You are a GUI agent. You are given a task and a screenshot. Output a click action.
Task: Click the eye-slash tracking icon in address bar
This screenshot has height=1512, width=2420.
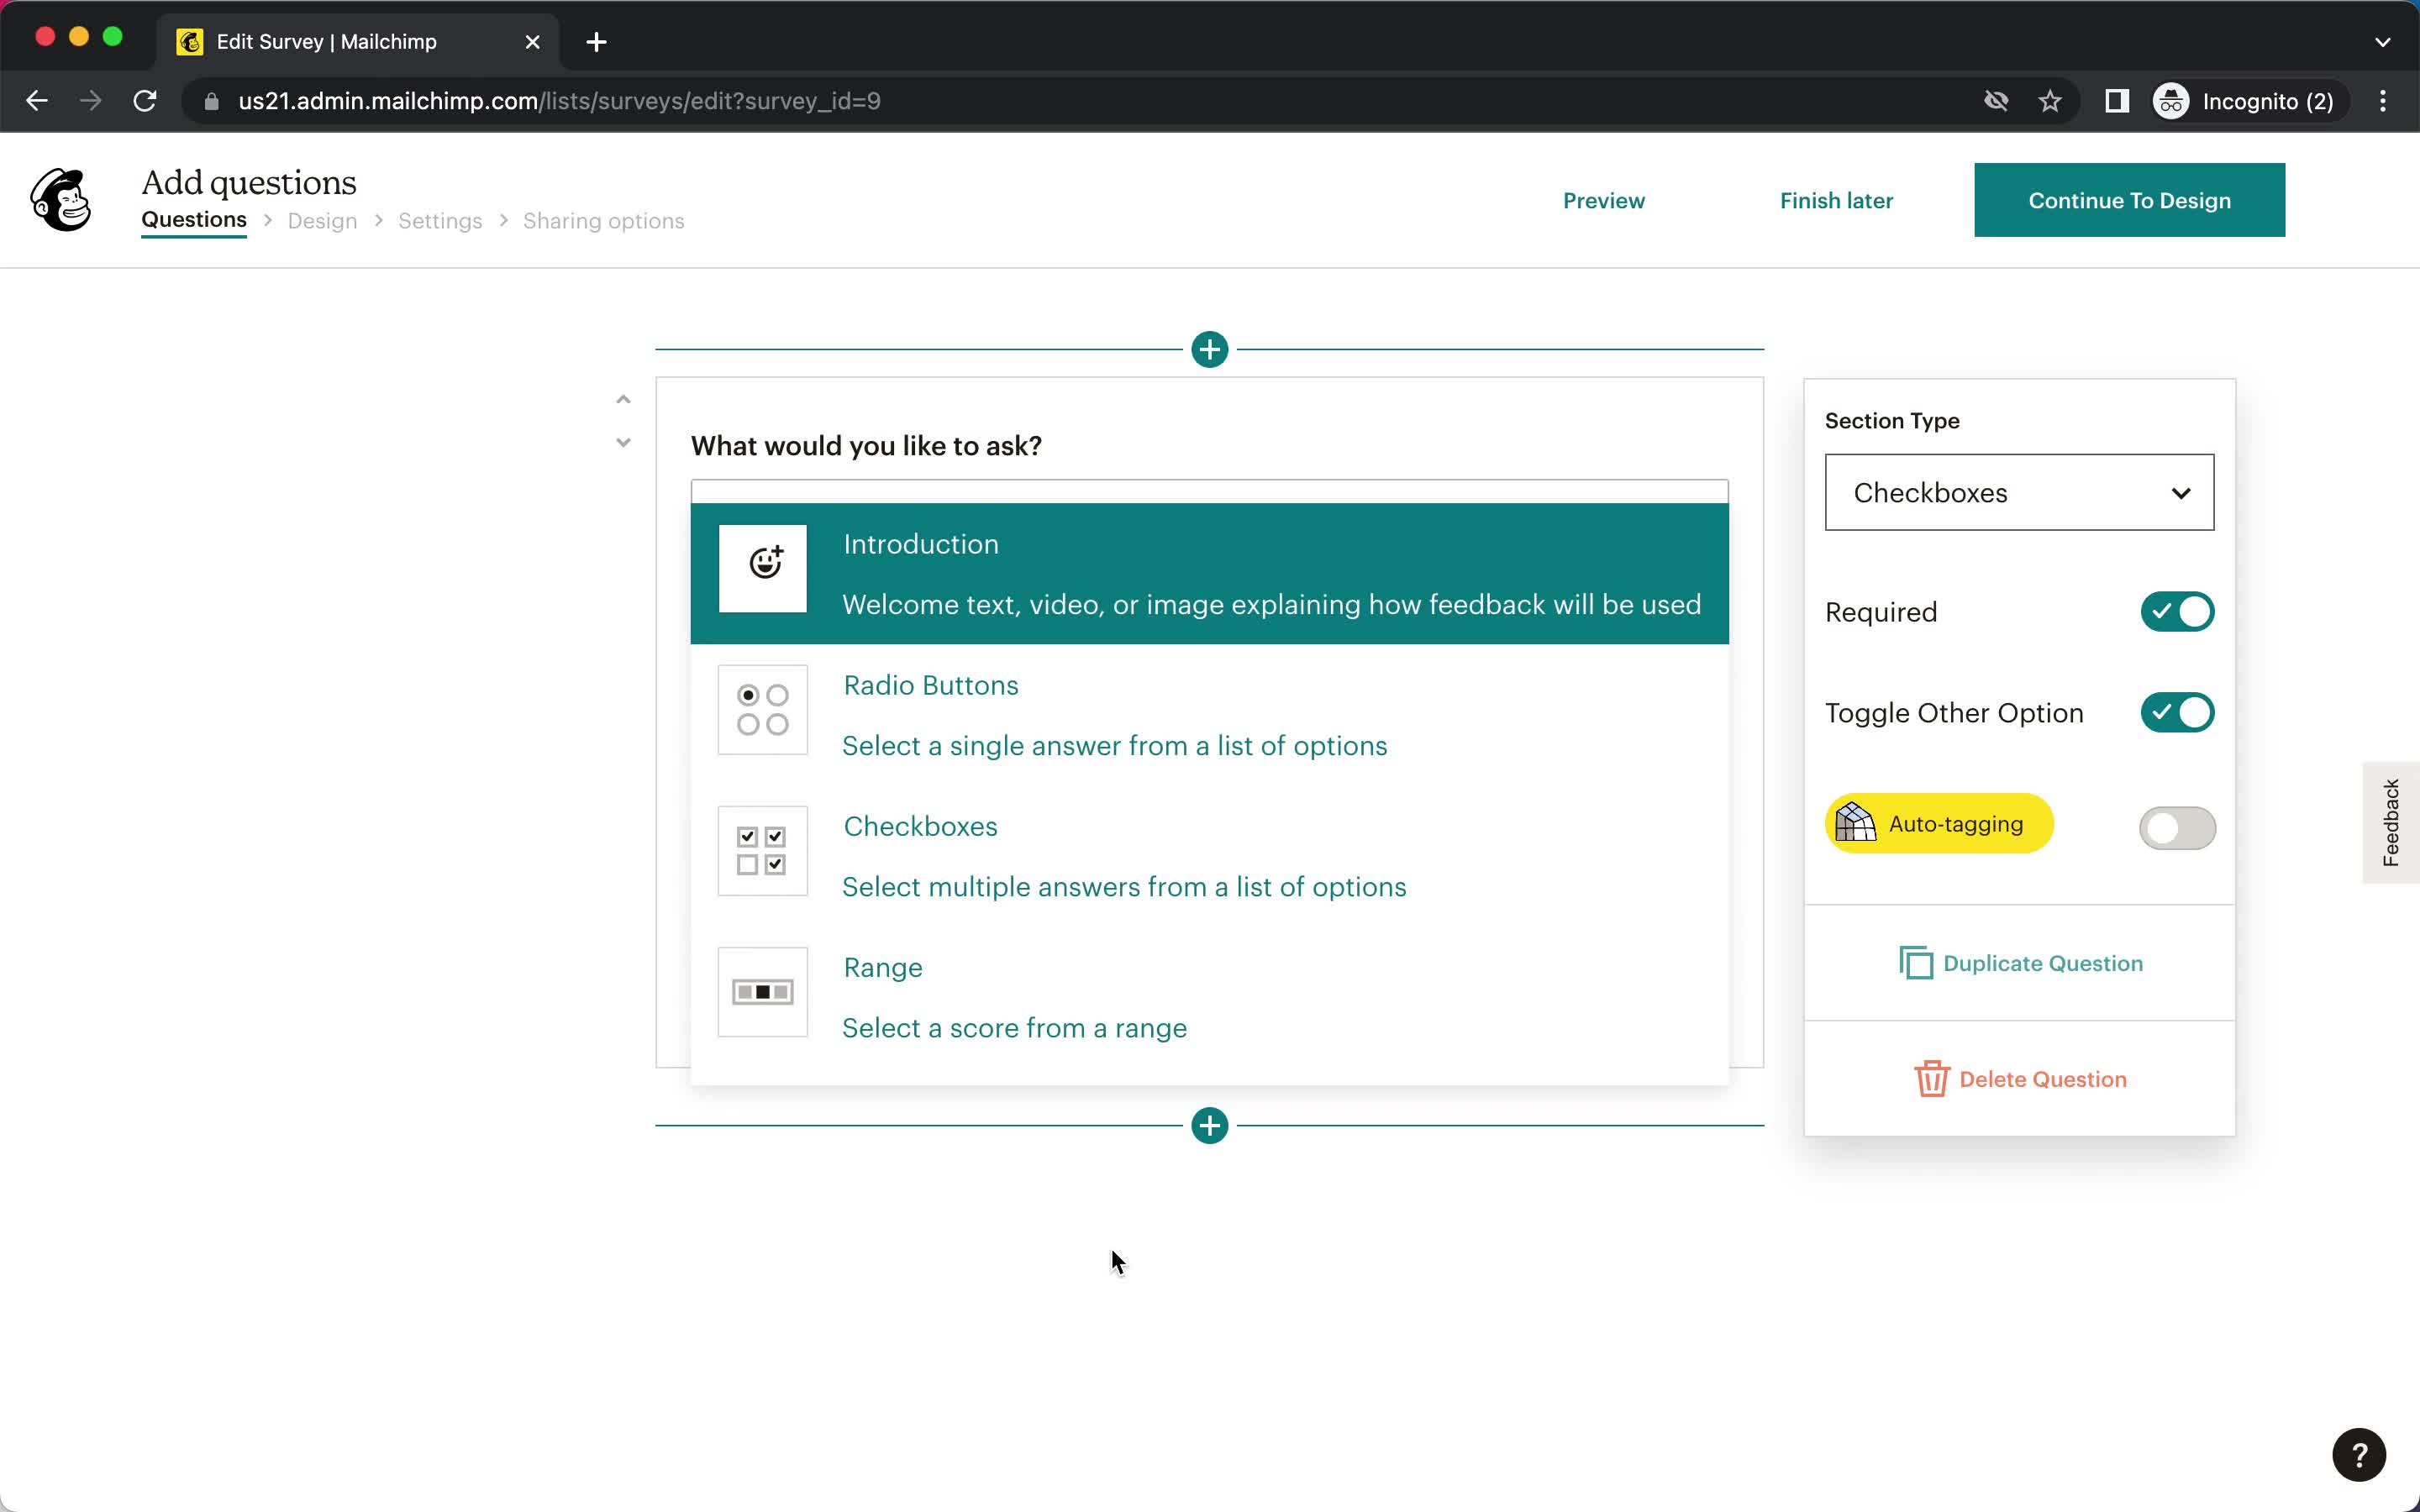1996,101
